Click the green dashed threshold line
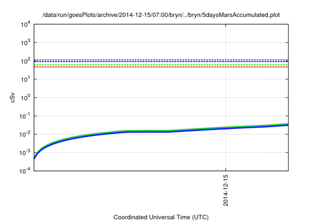Image resolution: width=318 pixels, height=222 pixels. 161,65
